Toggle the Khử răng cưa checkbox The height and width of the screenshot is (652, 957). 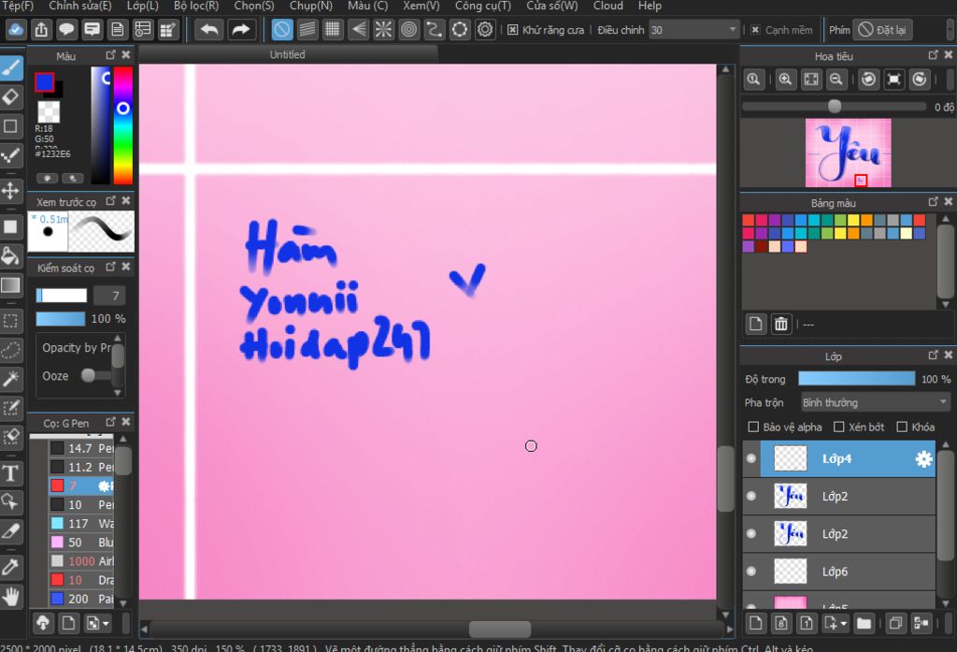(513, 30)
